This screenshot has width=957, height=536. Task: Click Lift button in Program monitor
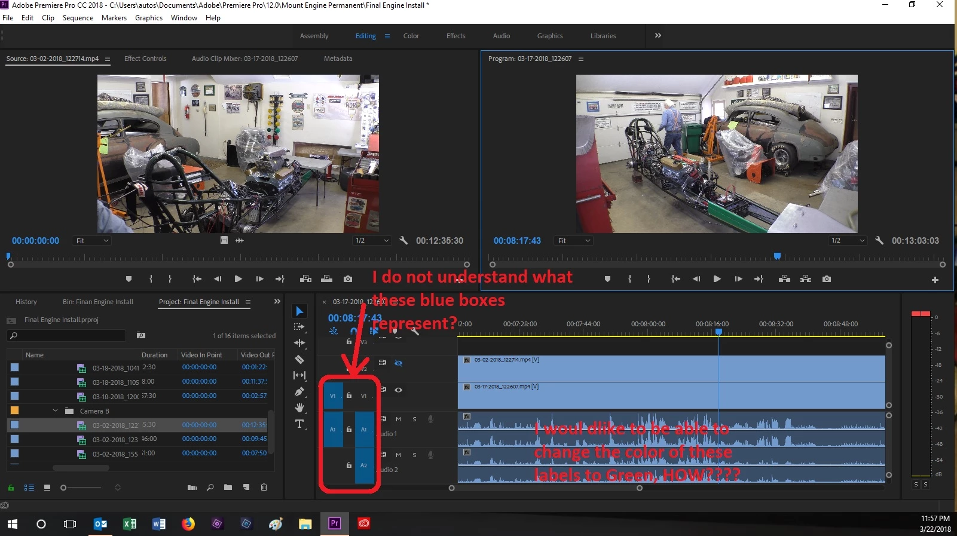(785, 279)
